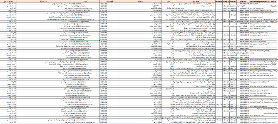Select the 'twitter' column header
Image resolution: width=278 pixels, height=124 pixels.
[233, 1]
